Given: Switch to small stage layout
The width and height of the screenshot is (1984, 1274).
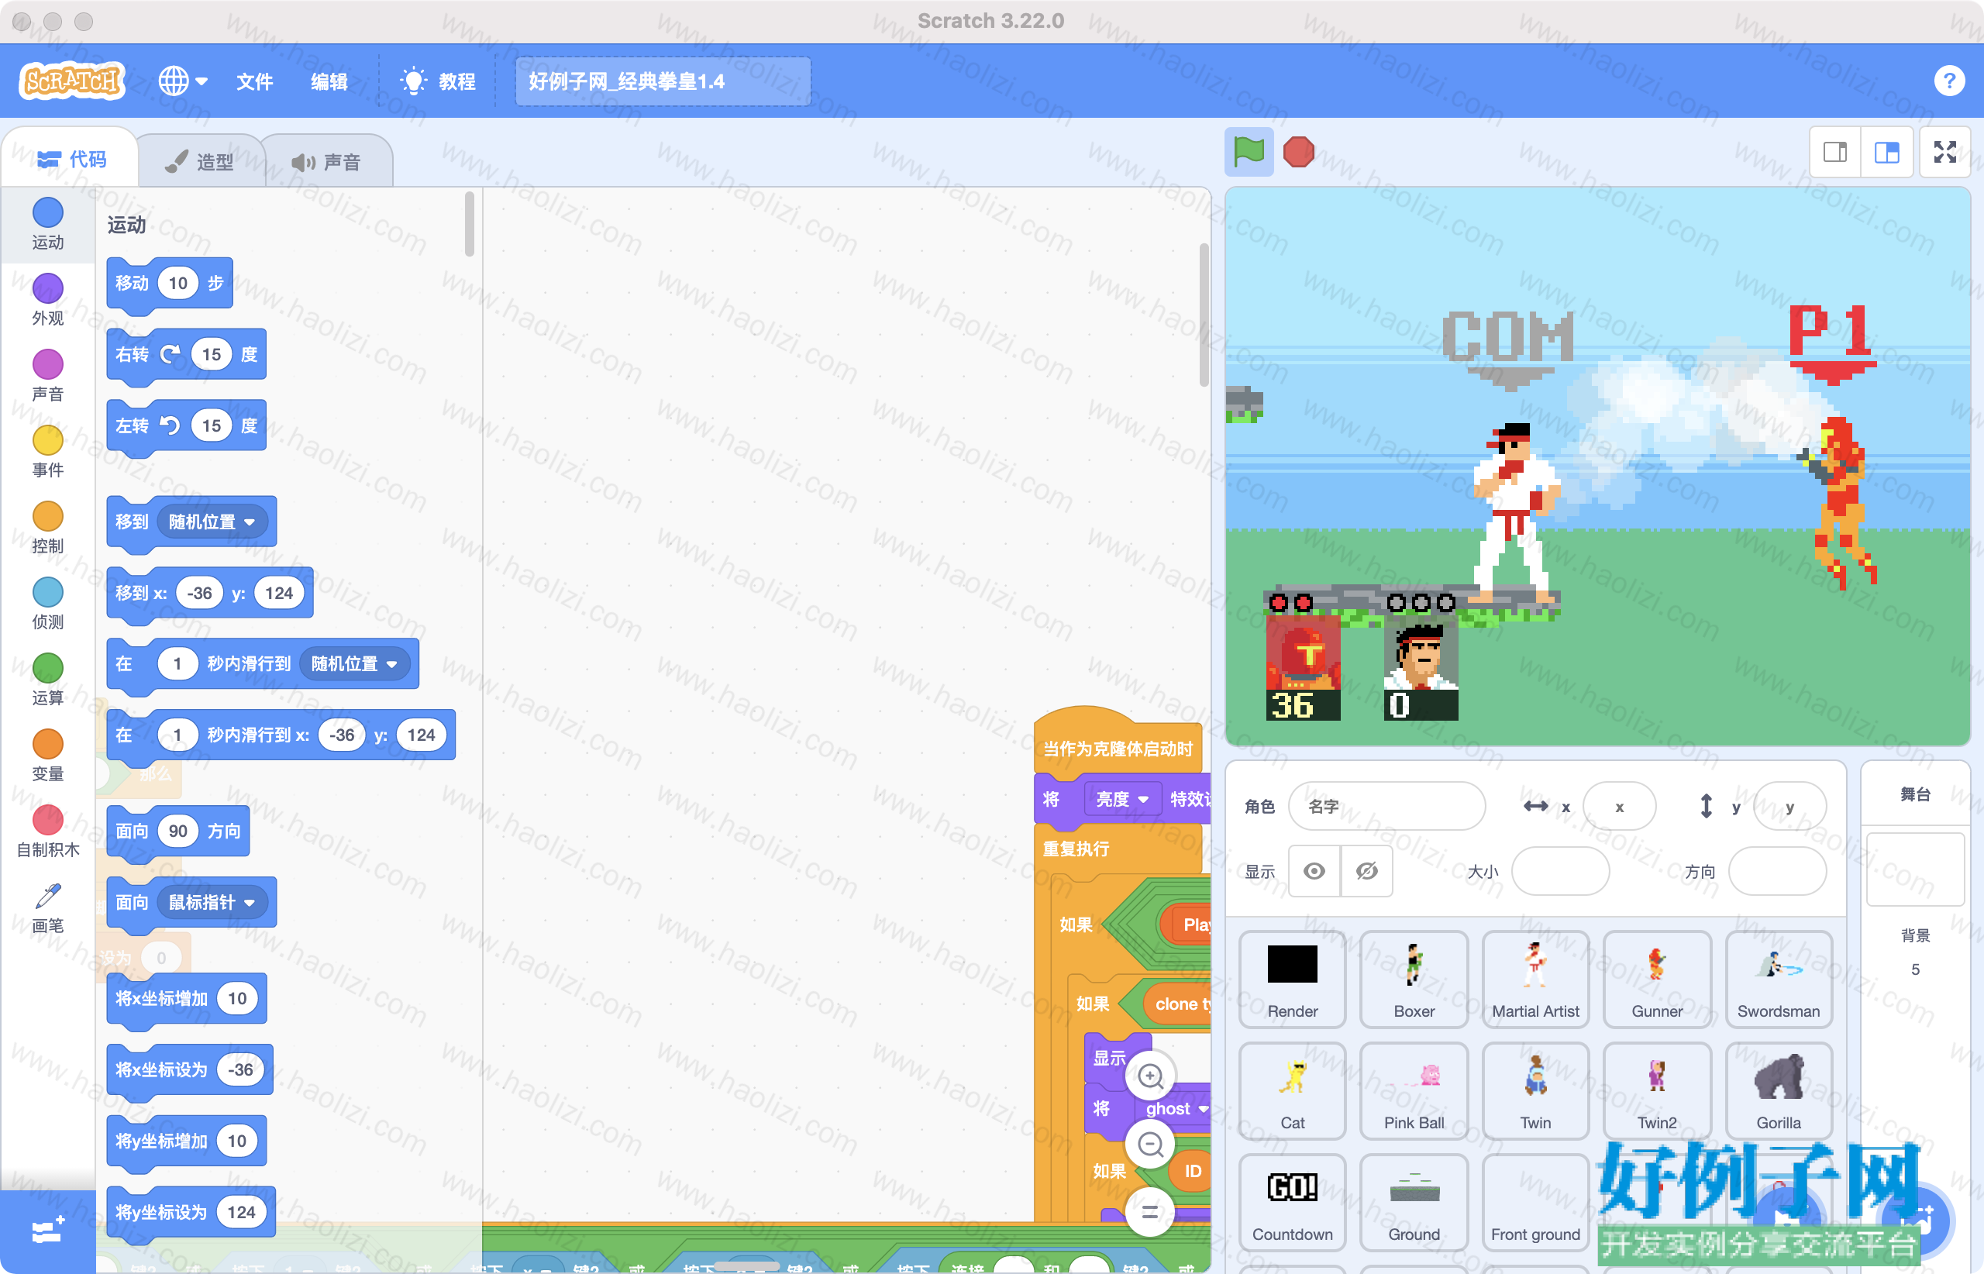Looking at the screenshot, I should (1834, 152).
